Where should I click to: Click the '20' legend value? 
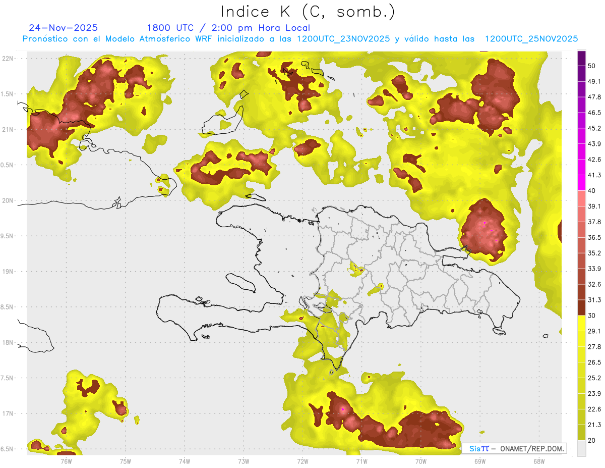point(592,440)
